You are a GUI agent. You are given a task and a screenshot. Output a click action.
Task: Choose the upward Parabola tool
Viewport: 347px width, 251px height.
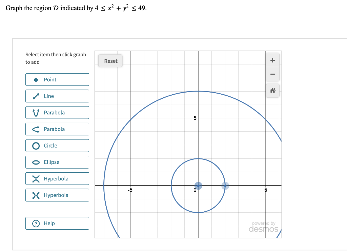click(x=57, y=112)
